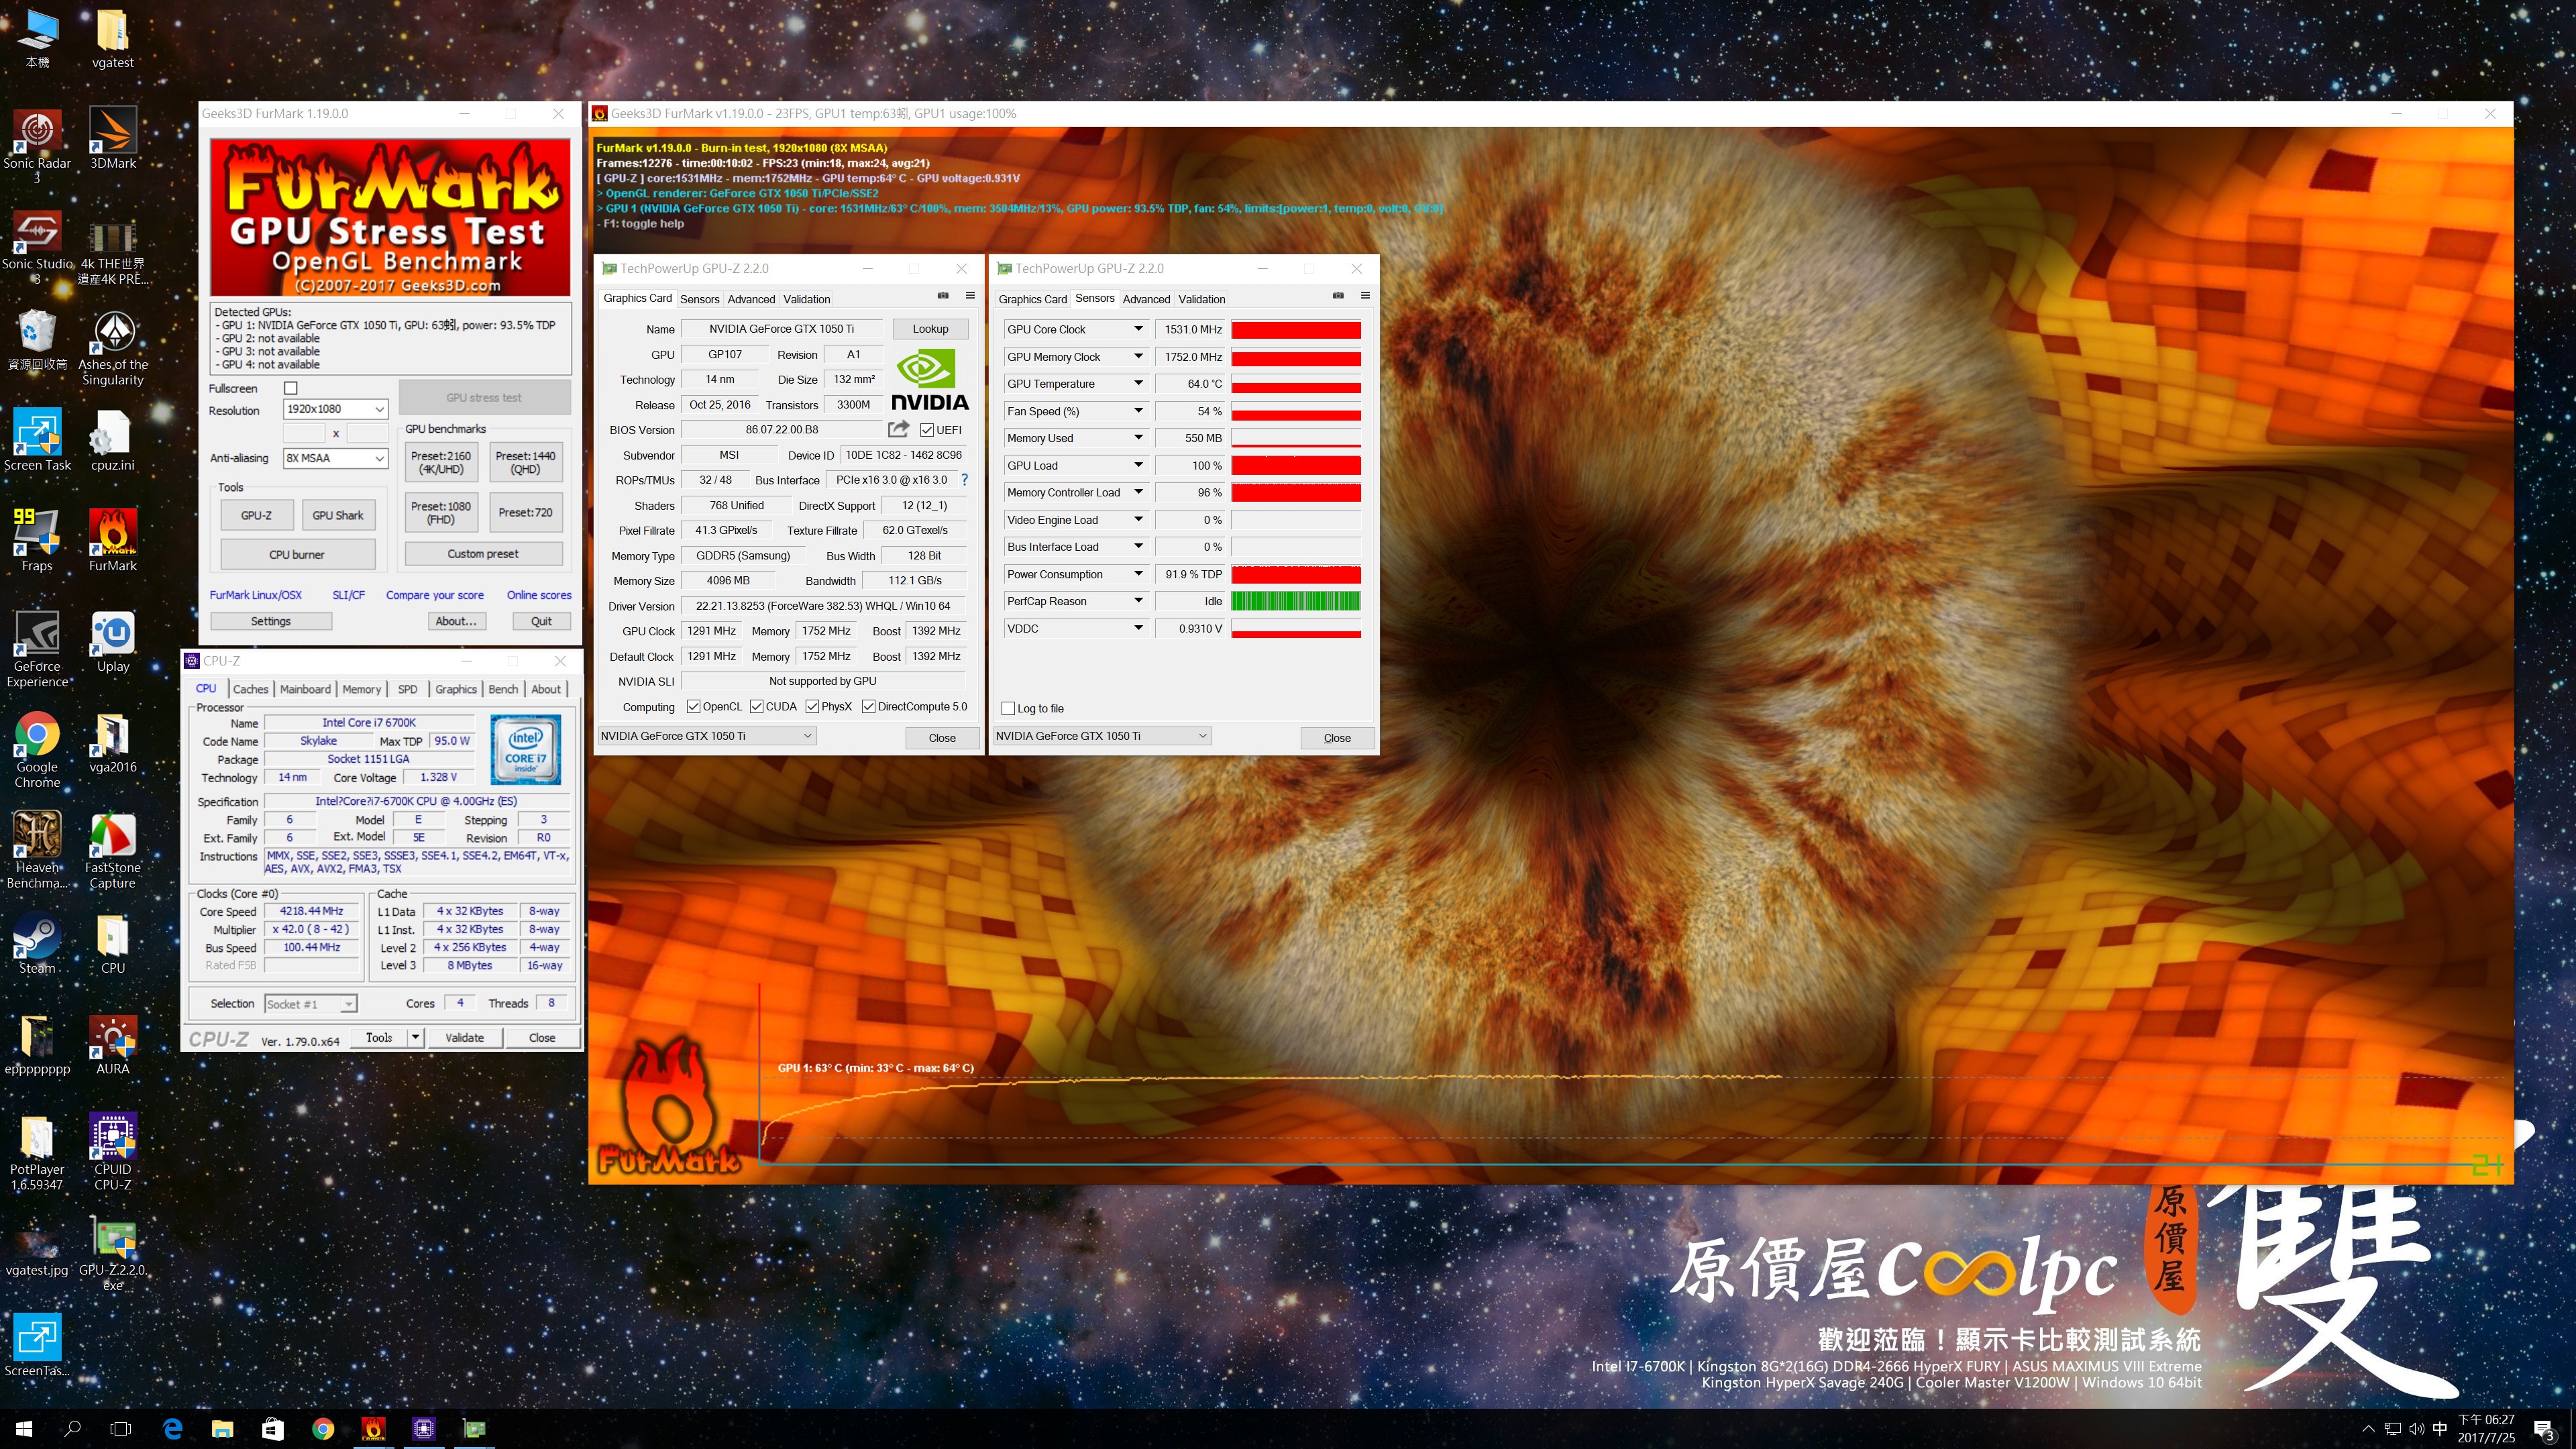
Task: Switch to the Mainboard tab in CPU-Z
Action: click(x=305, y=689)
